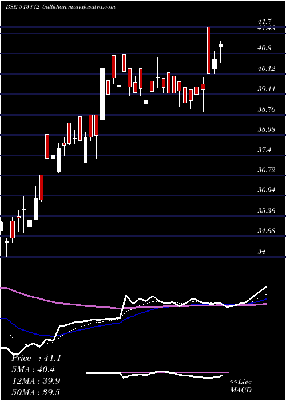Screen dimensions: 286x401
Task: Click the tallest red candle reaching 41.7
Action: click(x=209, y=50)
